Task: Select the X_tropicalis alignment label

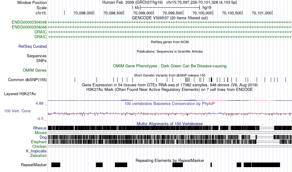Action: [x=36, y=151]
